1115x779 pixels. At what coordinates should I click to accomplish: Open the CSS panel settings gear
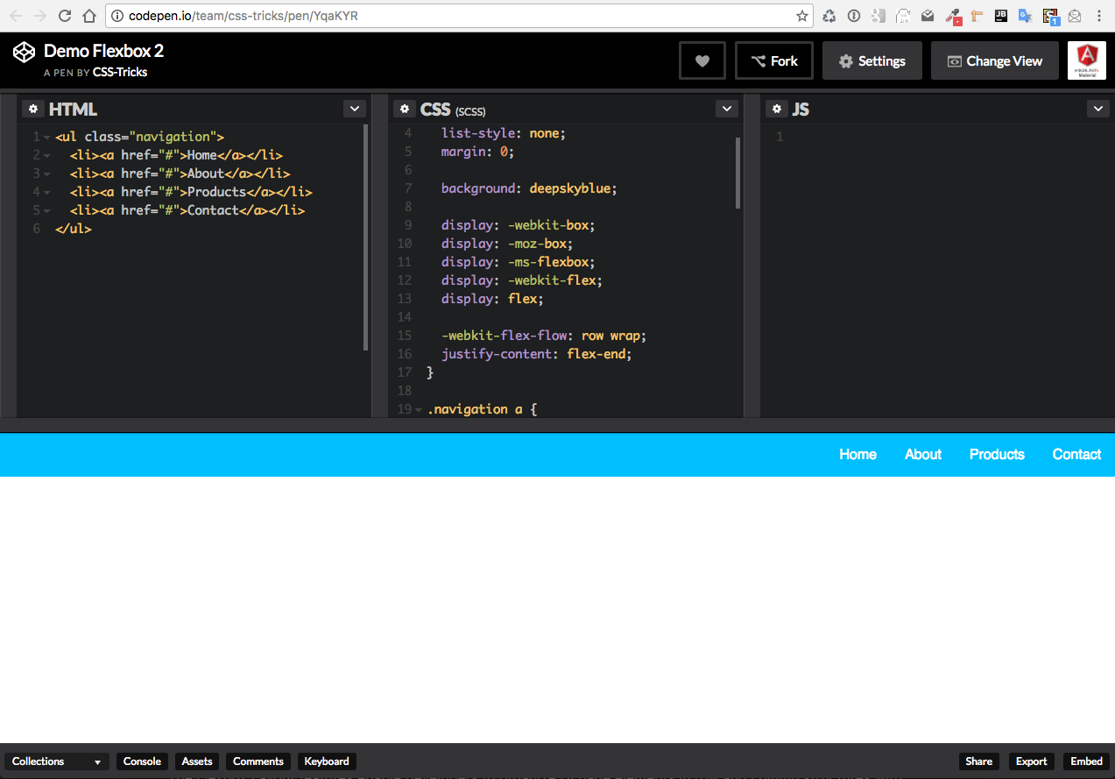405,108
